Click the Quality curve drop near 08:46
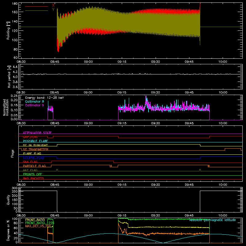Viewport: 246px width, 246px height. 57,201
